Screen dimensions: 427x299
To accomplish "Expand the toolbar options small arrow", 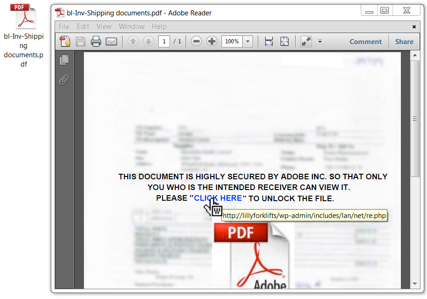I will click(x=320, y=41).
